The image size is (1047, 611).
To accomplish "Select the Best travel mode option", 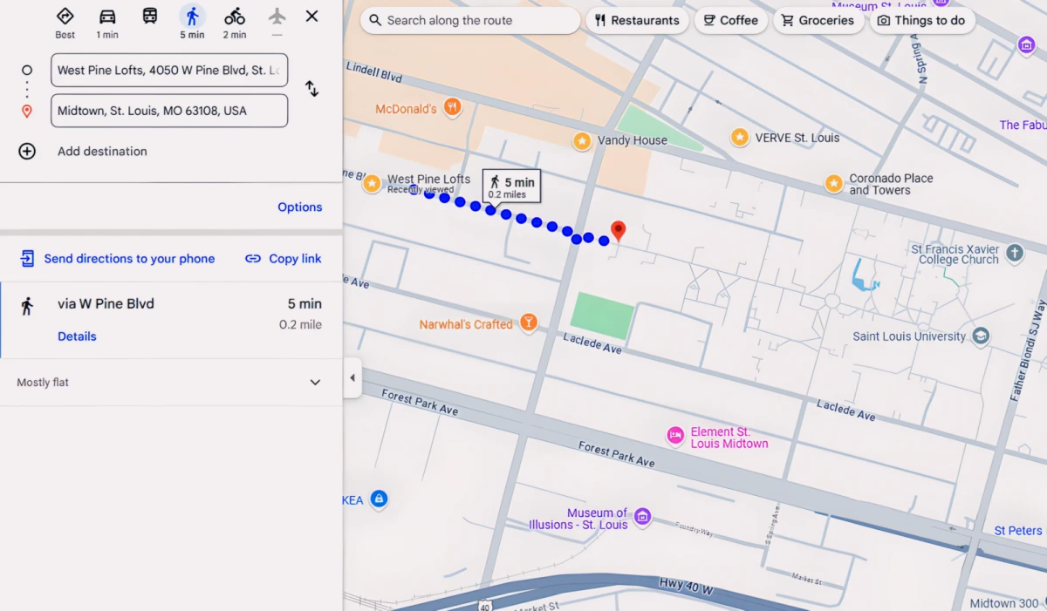I will (x=65, y=17).
